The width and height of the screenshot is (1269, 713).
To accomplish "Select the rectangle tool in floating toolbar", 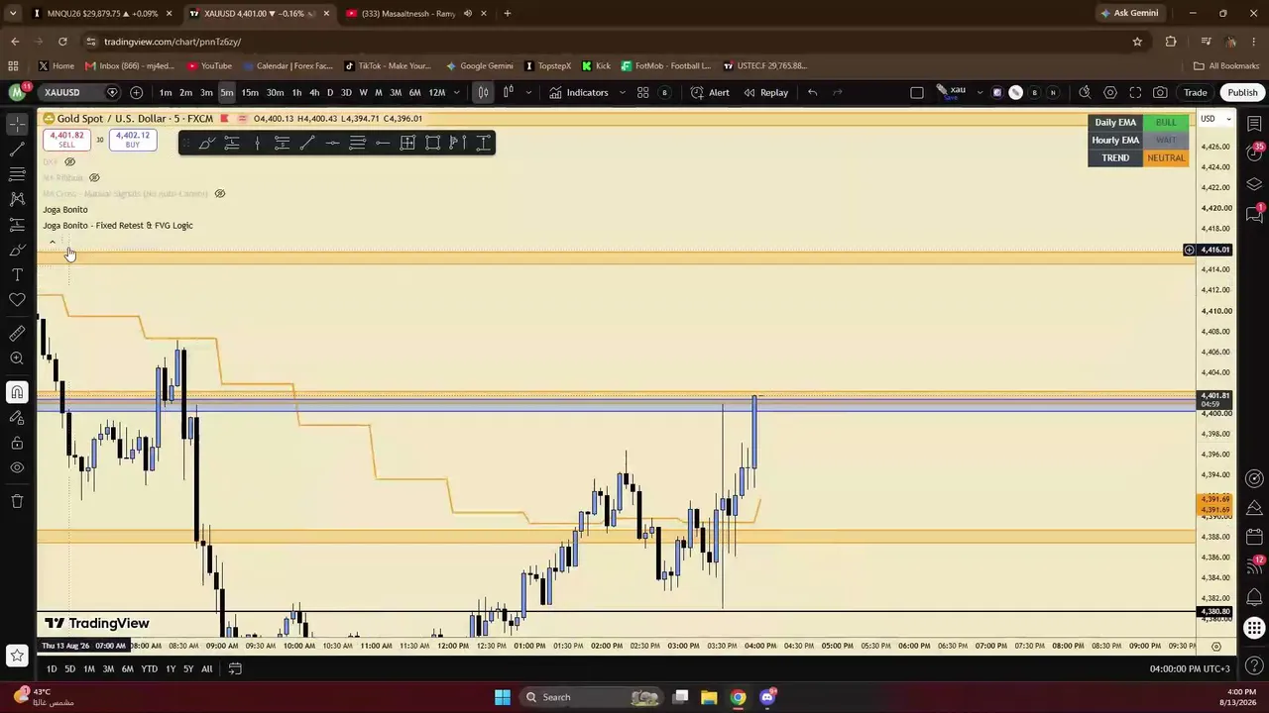I will (432, 144).
